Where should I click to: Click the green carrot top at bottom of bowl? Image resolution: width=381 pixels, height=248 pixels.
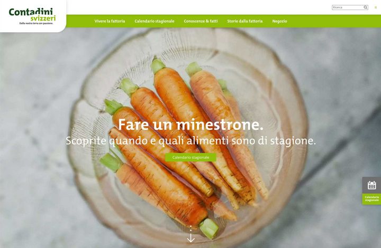coord(209,228)
